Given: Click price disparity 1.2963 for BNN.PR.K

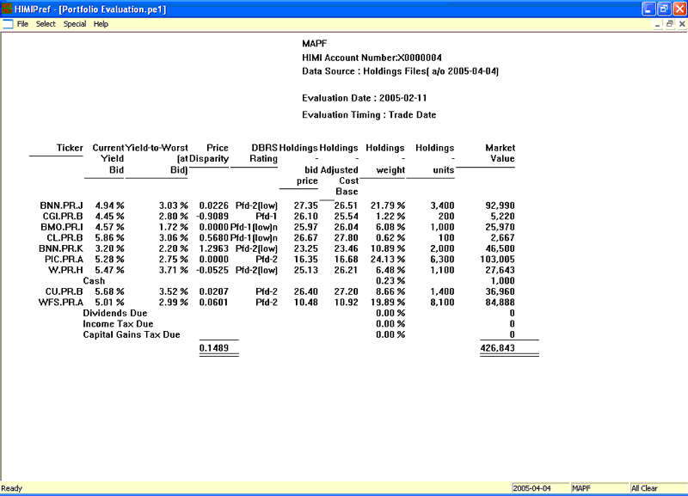Looking at the screenshot, I should tap(214, 248).
